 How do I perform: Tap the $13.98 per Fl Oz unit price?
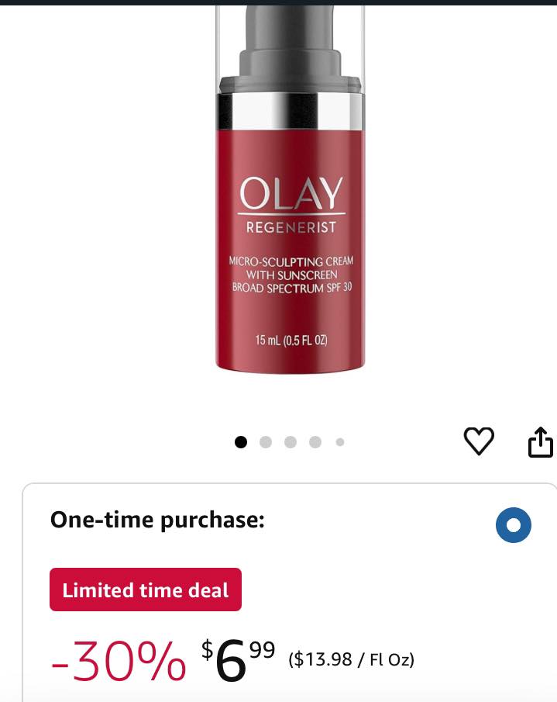click(352, 659)
